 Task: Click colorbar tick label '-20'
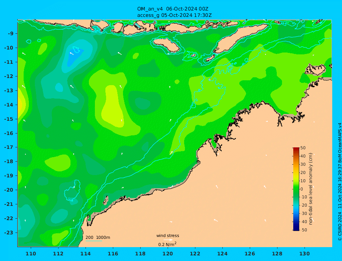click(x=304, y=205)
